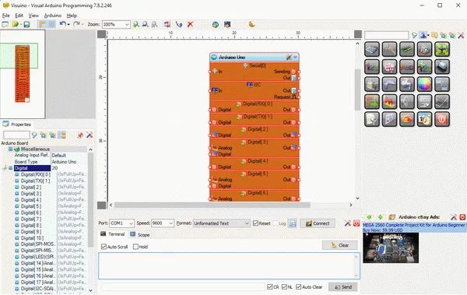
Task: Select the ABC text component category
Action: click(407, 66)
